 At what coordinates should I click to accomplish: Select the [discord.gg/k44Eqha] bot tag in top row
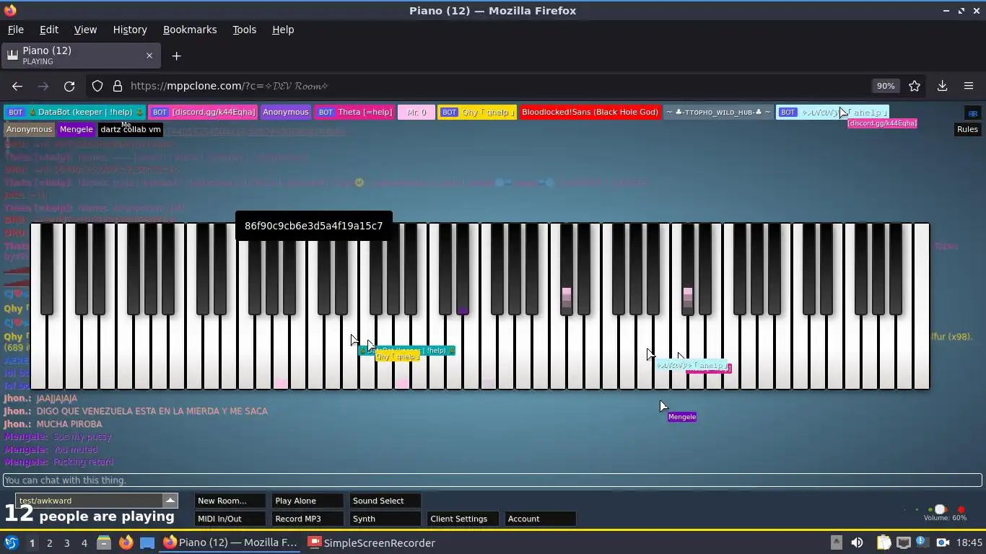(x=203, y=112)
